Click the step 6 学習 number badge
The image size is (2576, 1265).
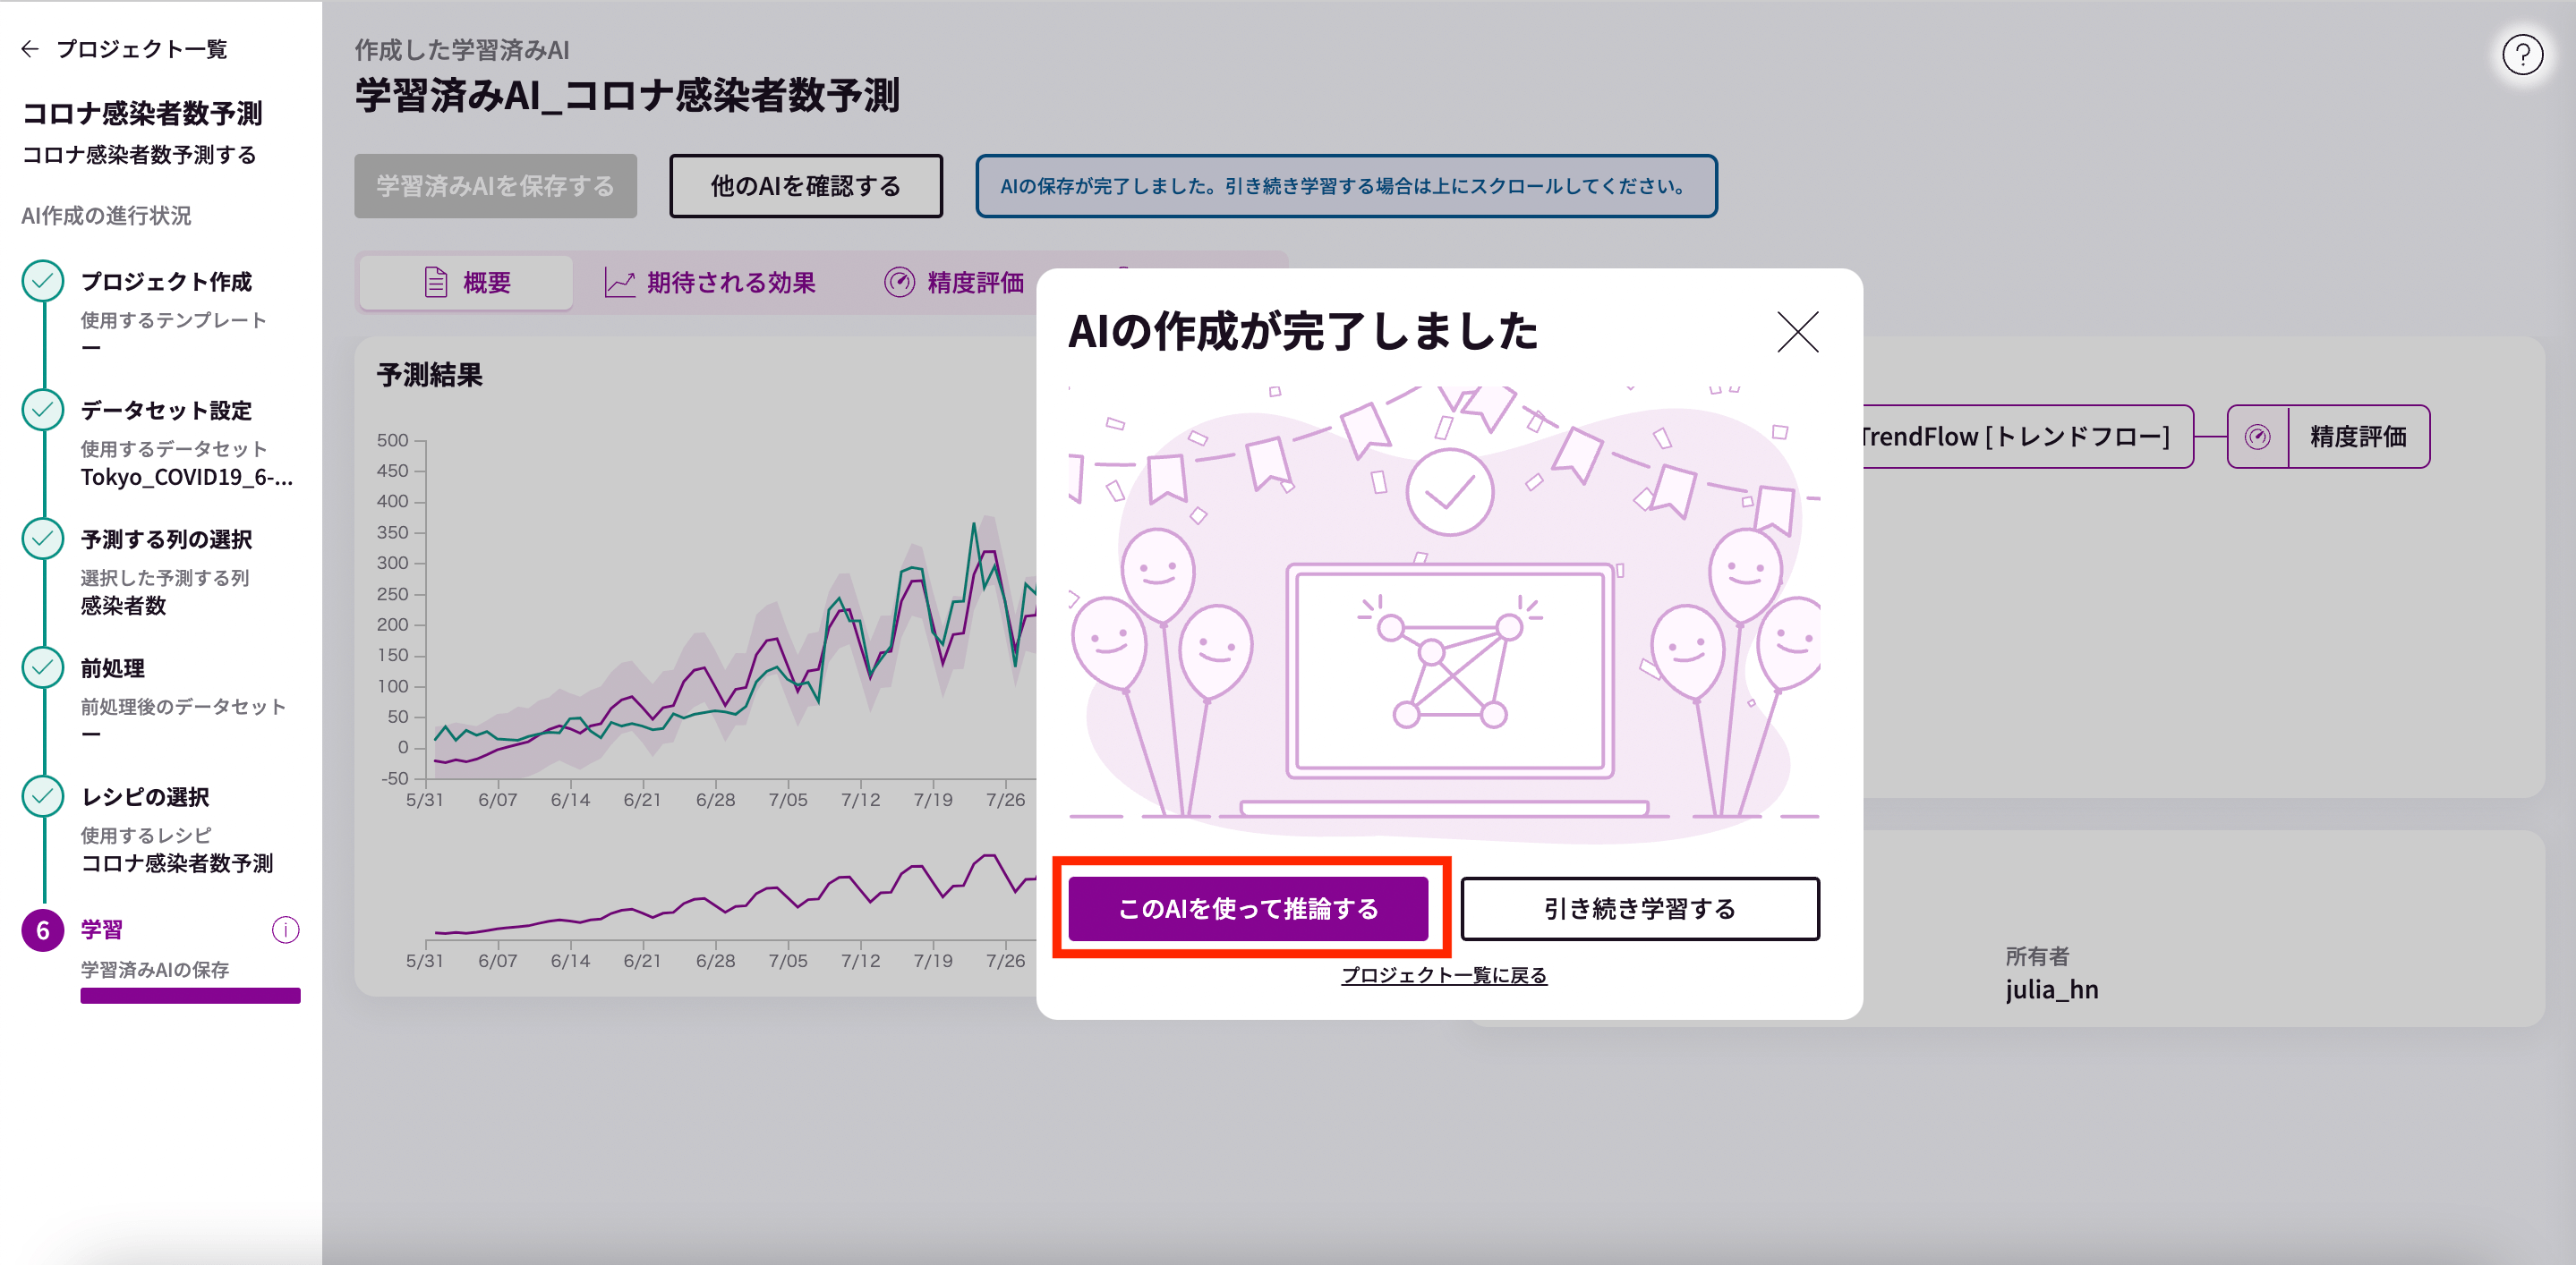[43, 930]
